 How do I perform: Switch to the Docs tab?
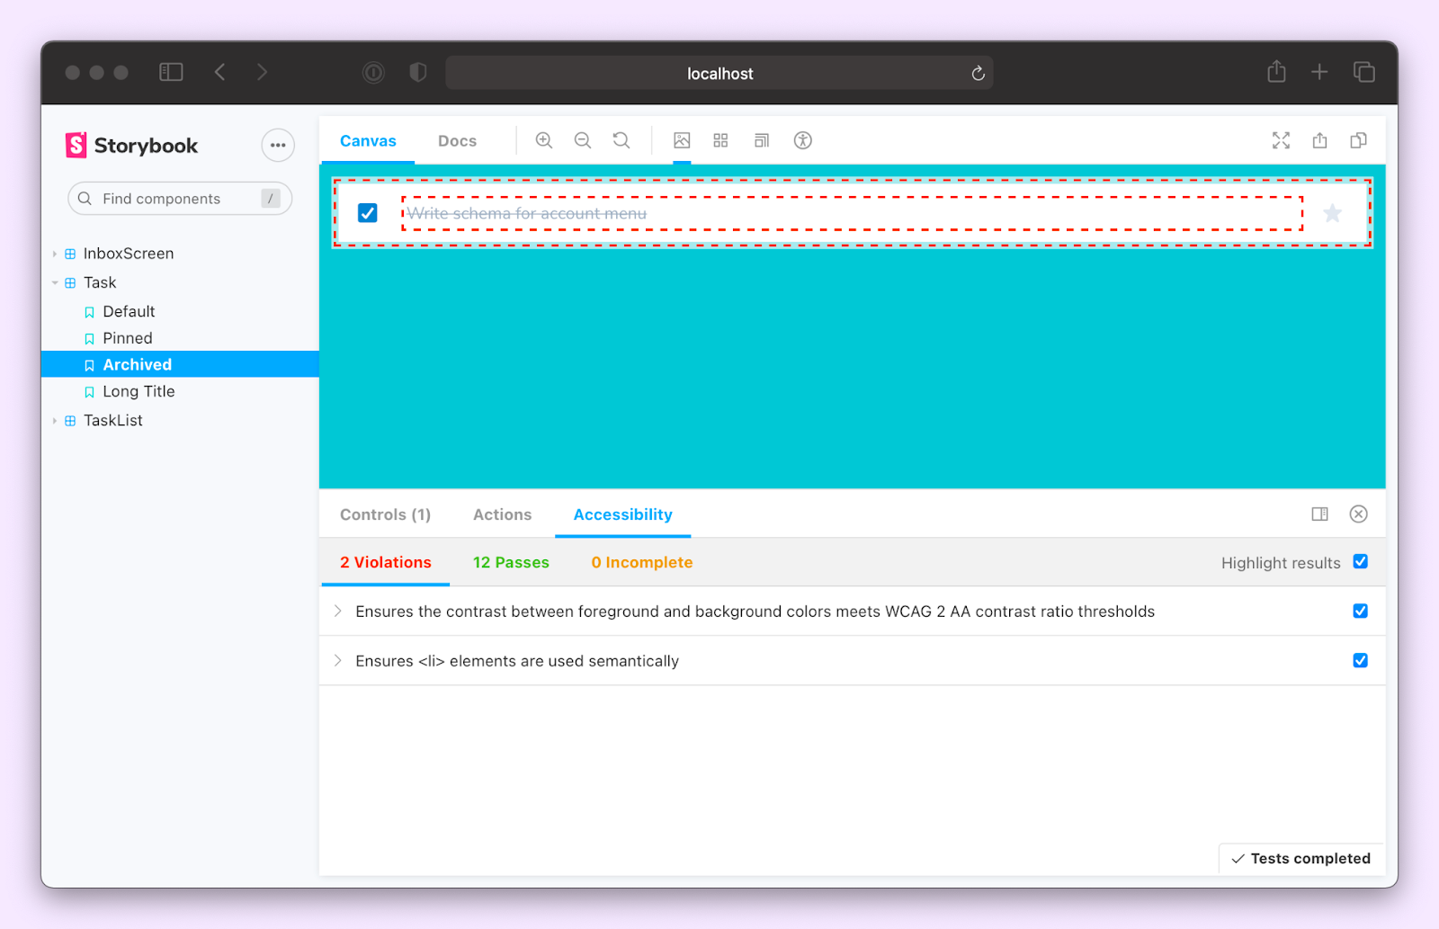coord(457,140)
